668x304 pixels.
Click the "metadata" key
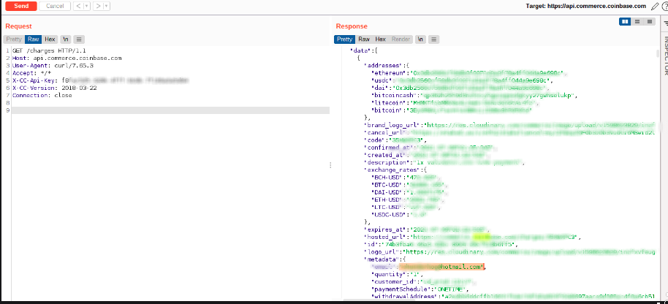(382, 259)
